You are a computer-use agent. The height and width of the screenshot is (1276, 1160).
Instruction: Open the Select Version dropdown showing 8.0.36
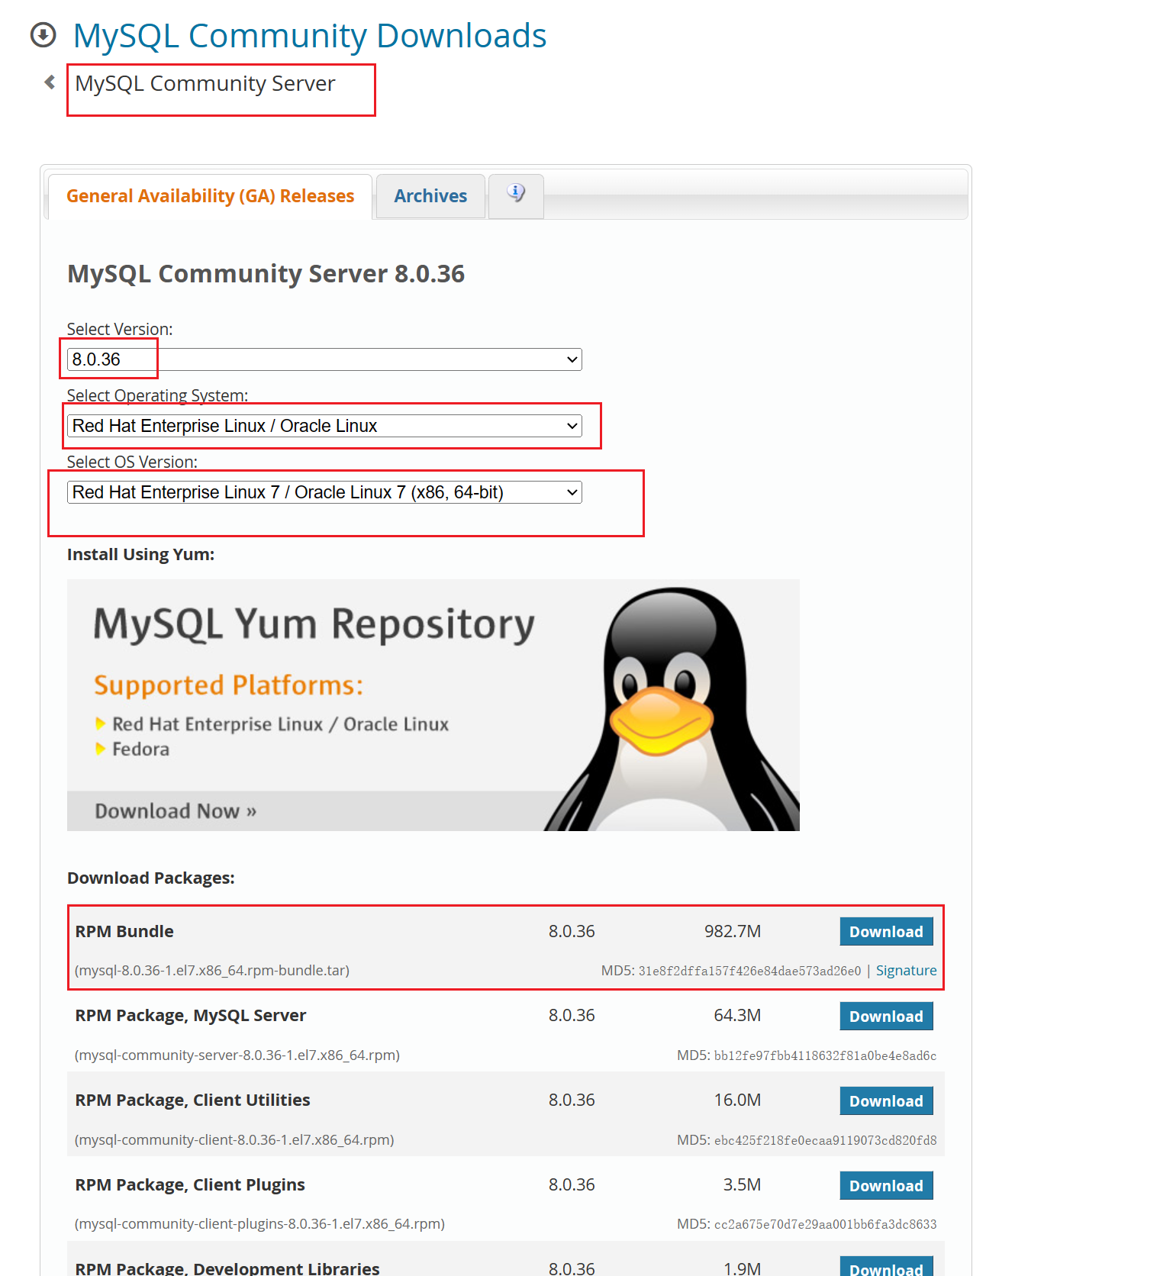pos(324,359)
